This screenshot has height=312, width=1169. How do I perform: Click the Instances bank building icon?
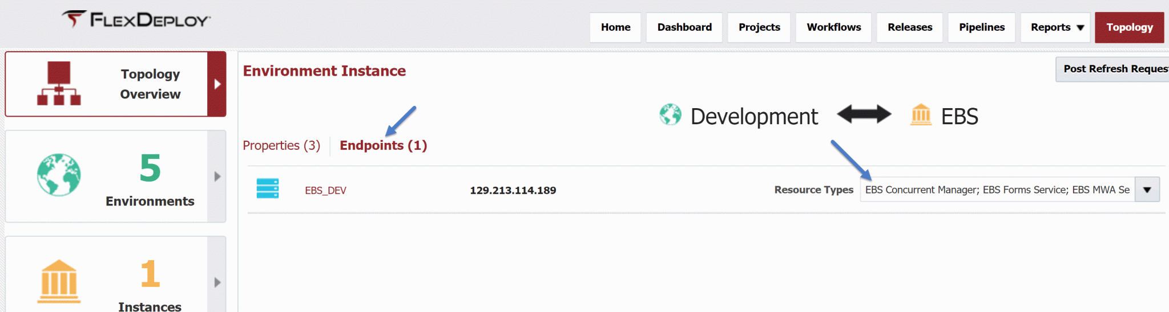59,281
